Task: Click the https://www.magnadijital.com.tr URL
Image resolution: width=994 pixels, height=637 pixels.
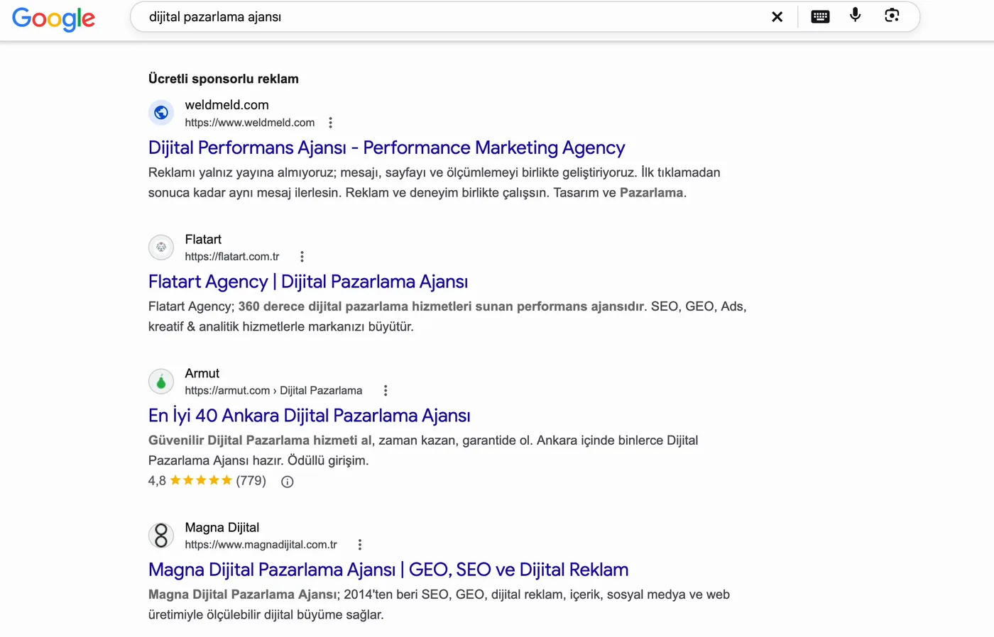Action: tap(261, 545)
